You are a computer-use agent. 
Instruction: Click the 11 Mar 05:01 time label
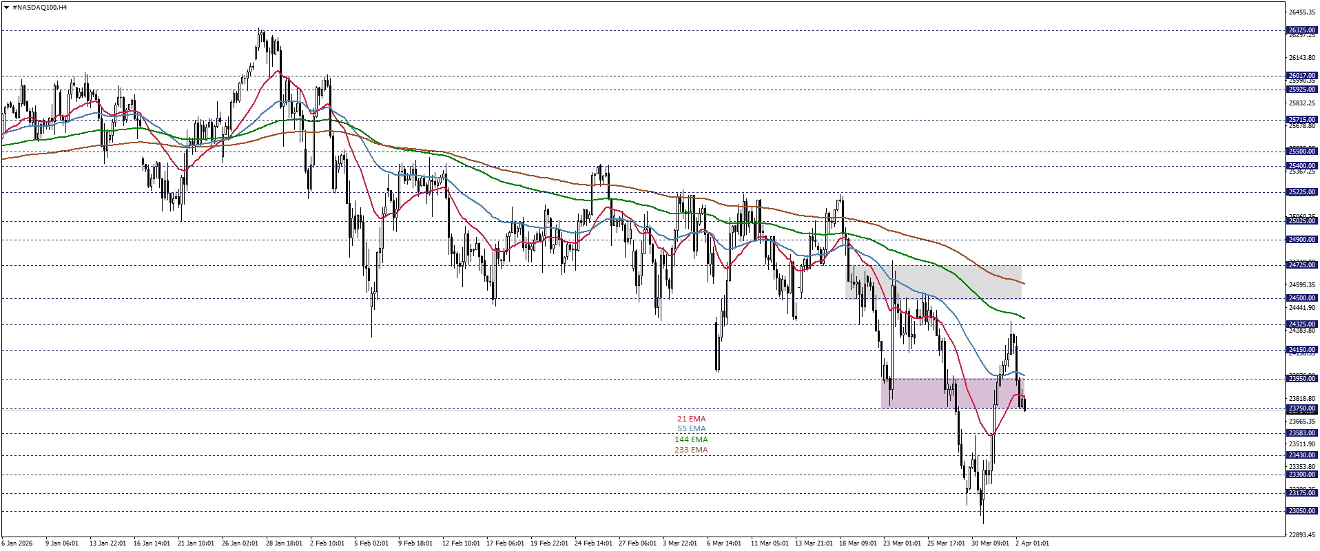tap(770, 543)
